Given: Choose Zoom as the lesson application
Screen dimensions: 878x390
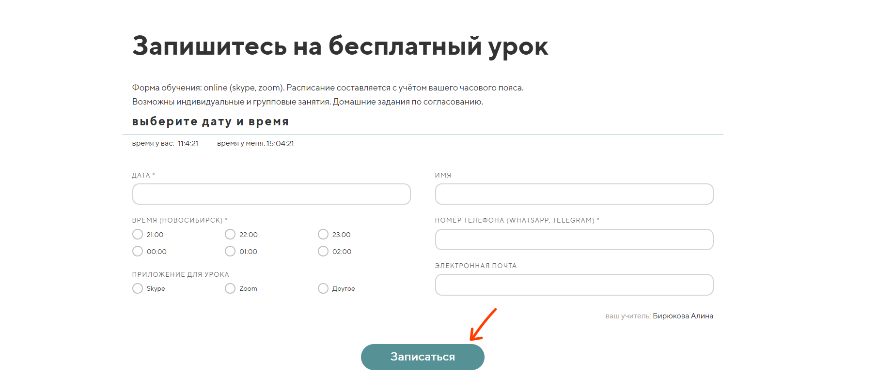Looking at the screenshot, I should [230, 288].
